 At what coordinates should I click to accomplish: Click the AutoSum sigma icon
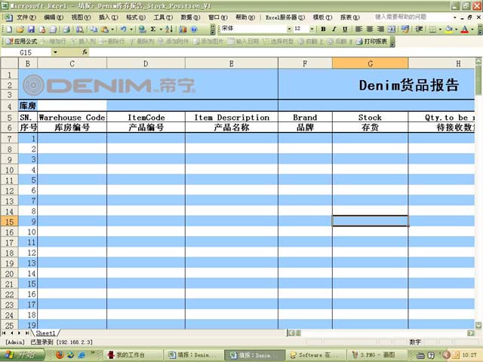(152, 29)
